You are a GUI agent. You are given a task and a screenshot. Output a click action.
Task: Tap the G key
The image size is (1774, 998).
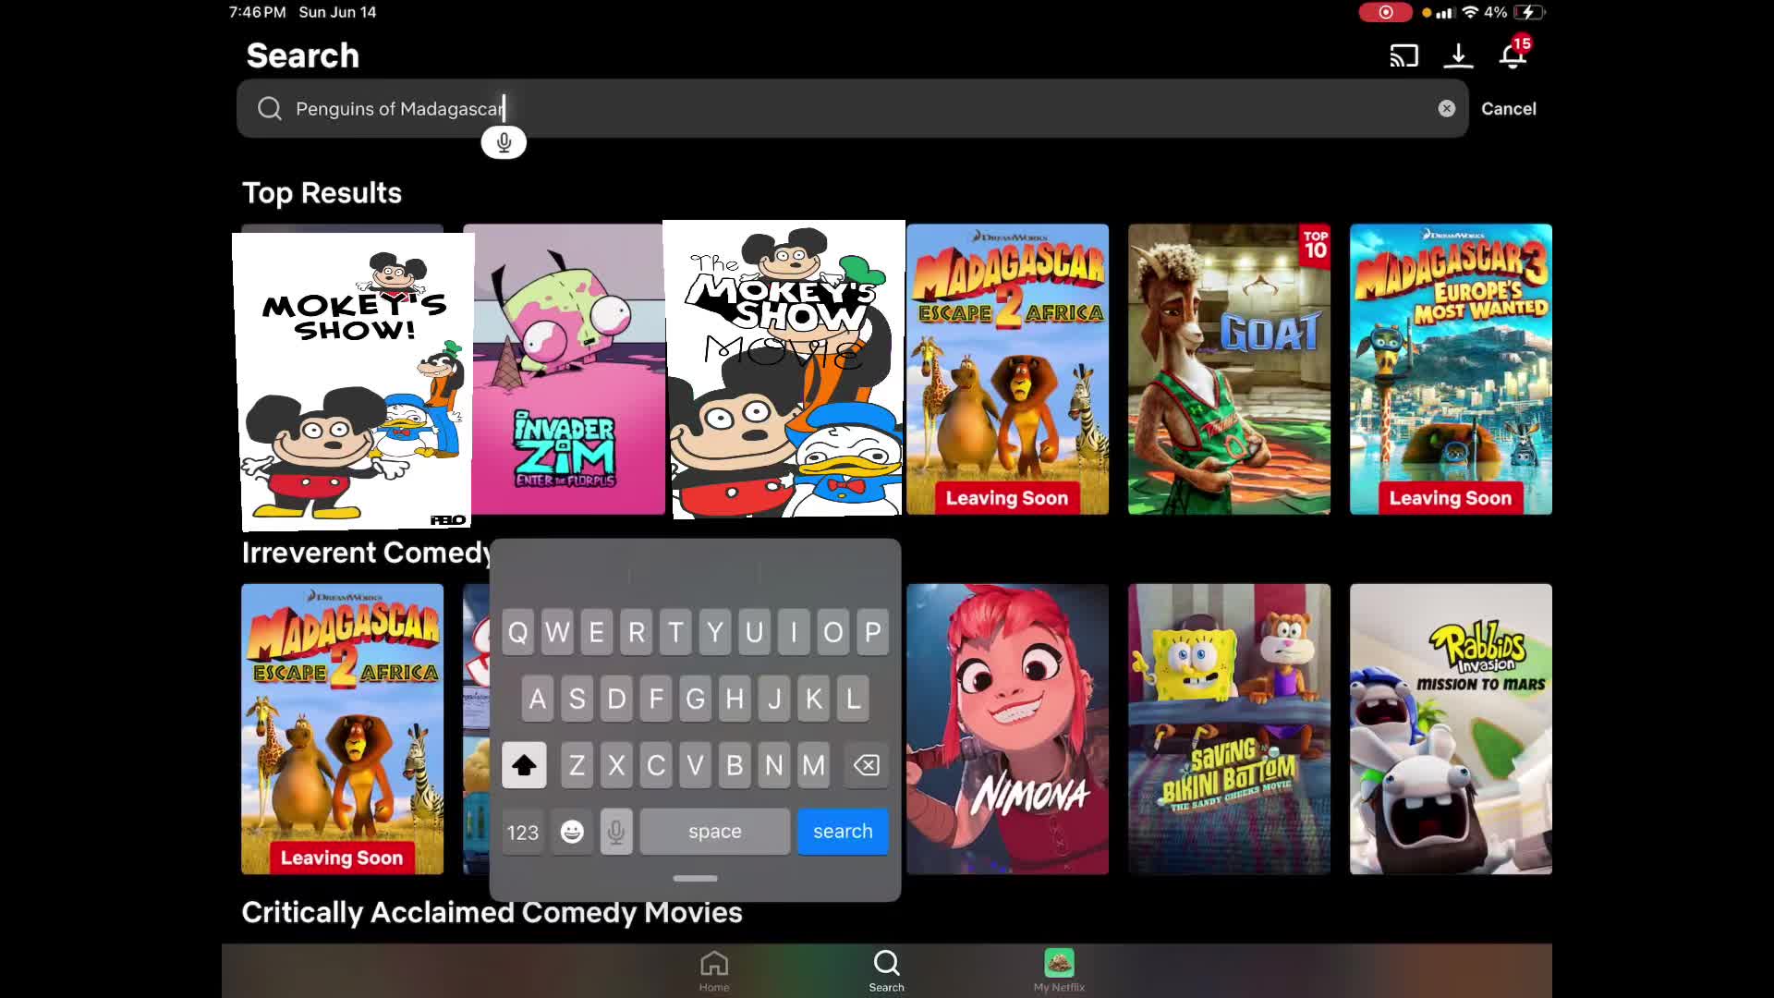[696, 699]
